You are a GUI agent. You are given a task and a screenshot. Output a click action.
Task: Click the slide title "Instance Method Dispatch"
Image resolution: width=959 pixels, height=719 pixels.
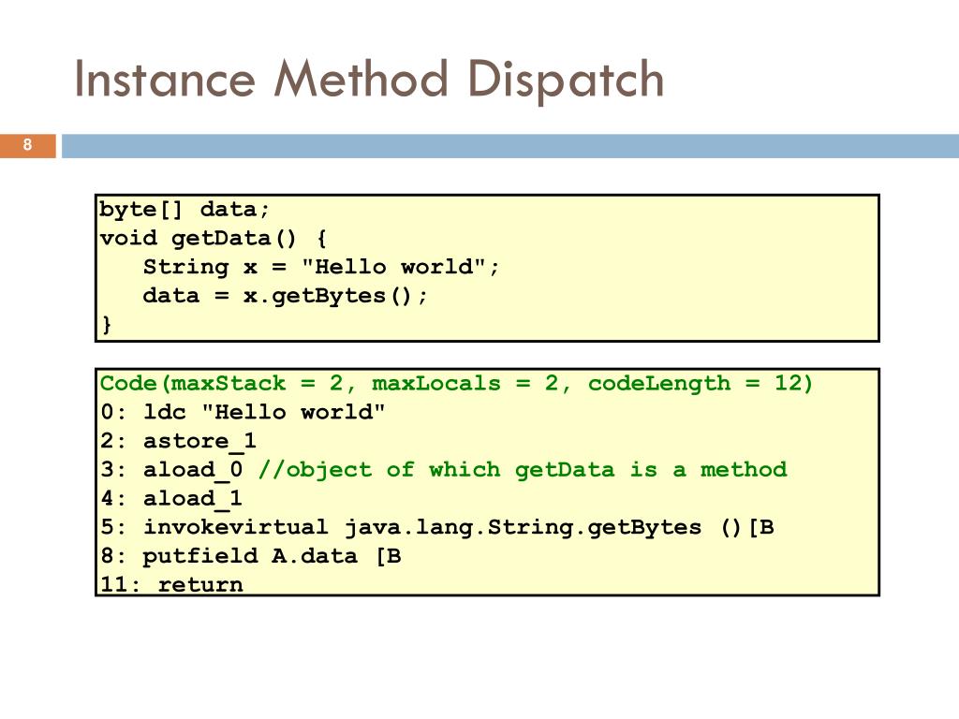(369, 80)
